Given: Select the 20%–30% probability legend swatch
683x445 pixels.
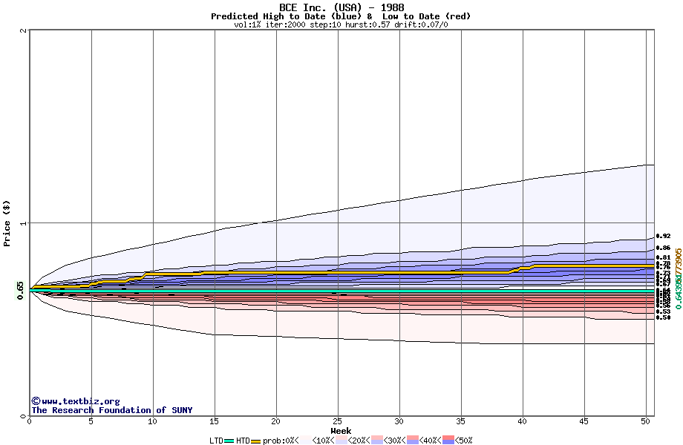Looking at the screenshot, I should [377, 441].
